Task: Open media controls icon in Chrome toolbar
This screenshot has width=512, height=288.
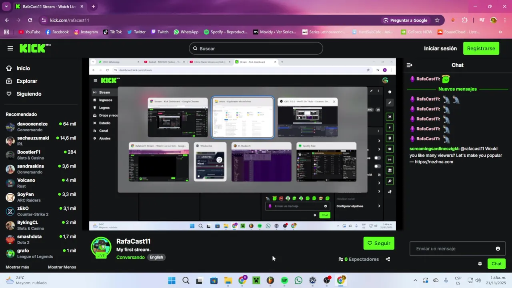Action: coord(482,20)
